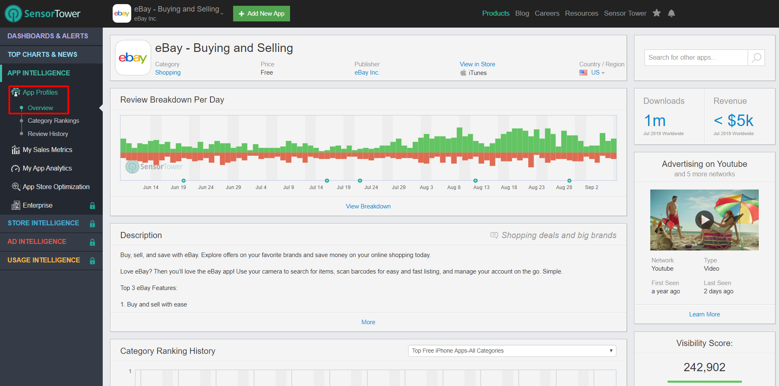Open the Sensor Tower account menu

tap(625, 13)
